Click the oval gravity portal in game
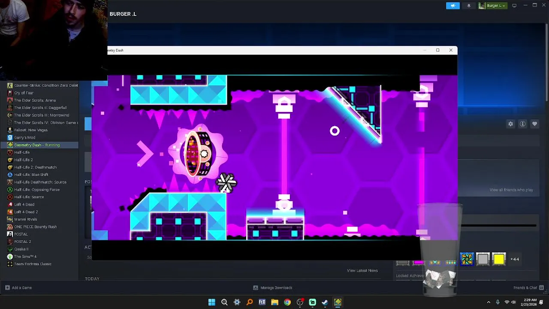 198,154
